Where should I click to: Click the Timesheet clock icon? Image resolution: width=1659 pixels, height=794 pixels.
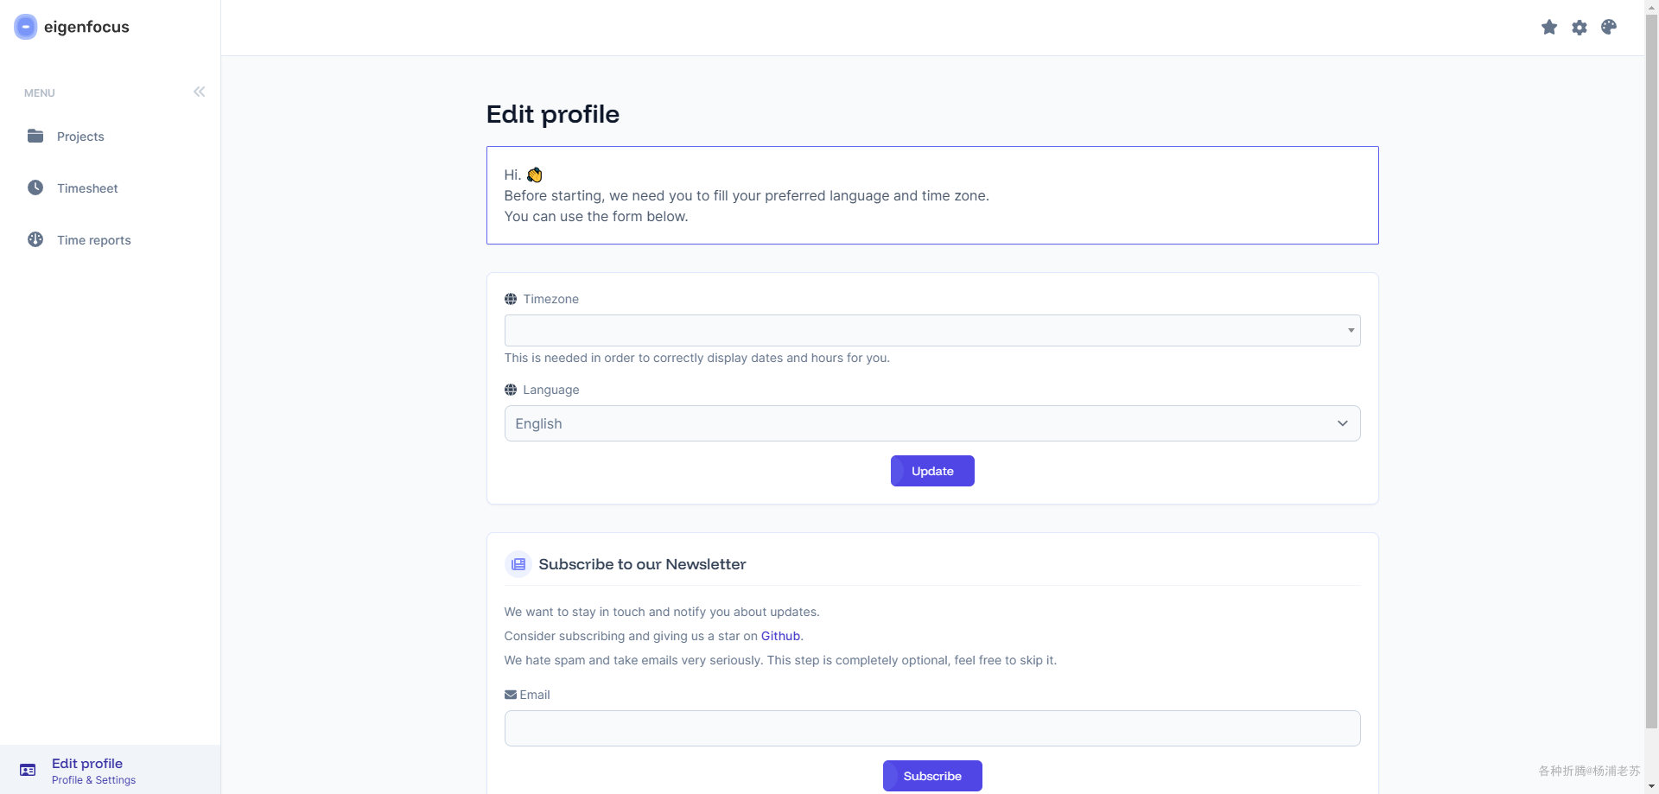point(35,188)
